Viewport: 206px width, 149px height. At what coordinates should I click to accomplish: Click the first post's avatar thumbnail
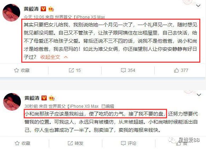pos(11,13)
